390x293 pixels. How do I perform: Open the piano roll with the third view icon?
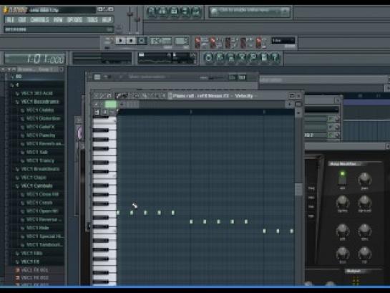tap(174, 11)
